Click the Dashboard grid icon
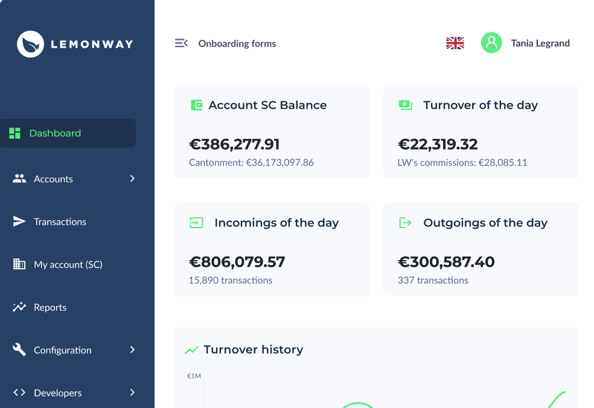The height and width of the screenshot is (408, 594). click(14, 133)
